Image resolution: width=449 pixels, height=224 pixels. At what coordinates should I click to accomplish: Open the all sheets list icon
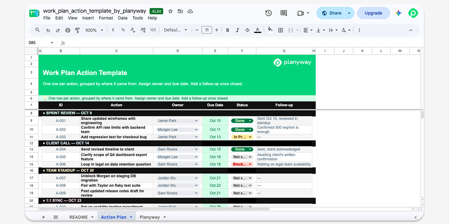pyautogui.click(x=56, y=217)
